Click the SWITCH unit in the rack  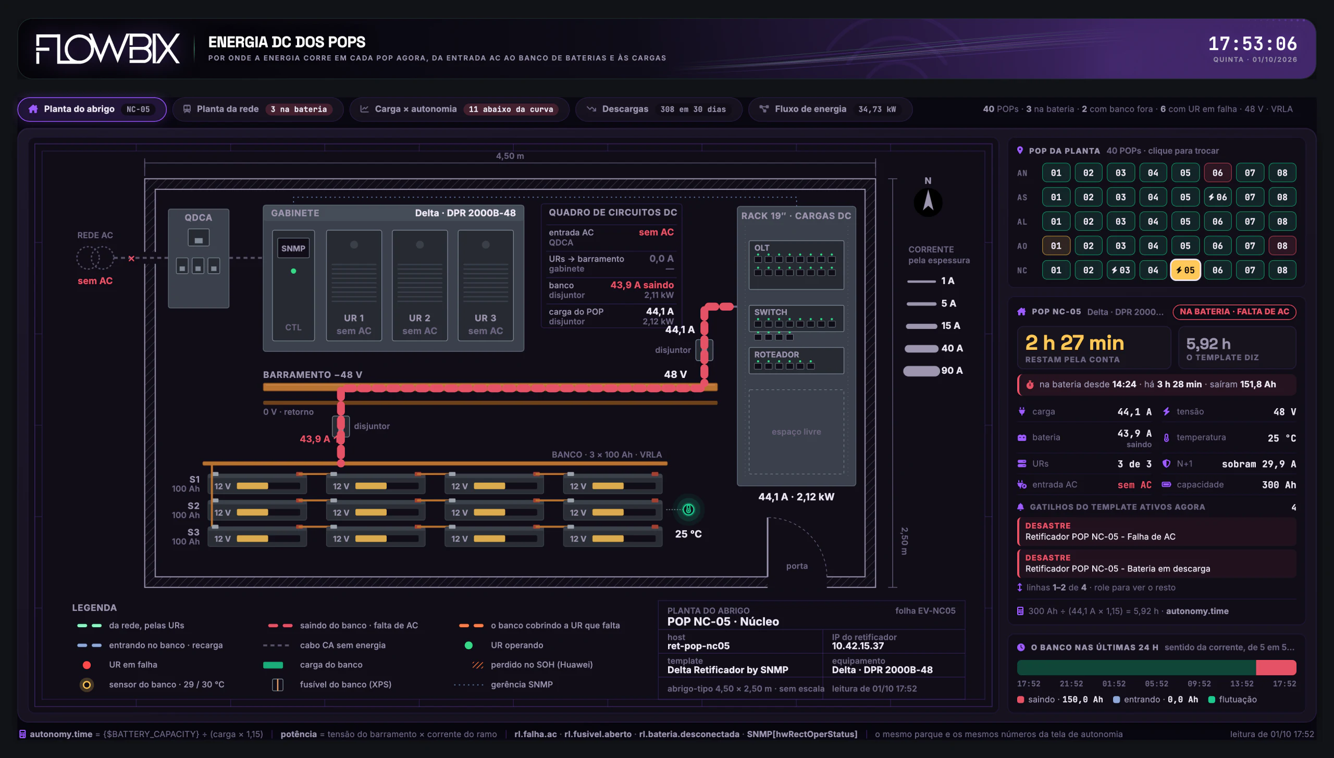[796, 319]
